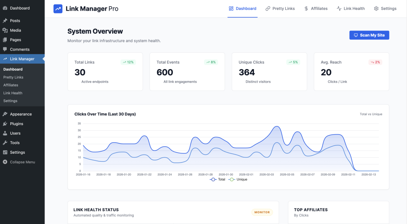Click the Comments bubble icon
407x224 pixels.
[5, 49]
